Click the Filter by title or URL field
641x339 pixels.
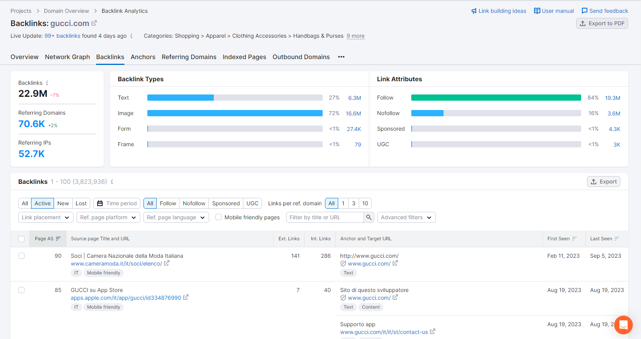[x=325, y=217]
